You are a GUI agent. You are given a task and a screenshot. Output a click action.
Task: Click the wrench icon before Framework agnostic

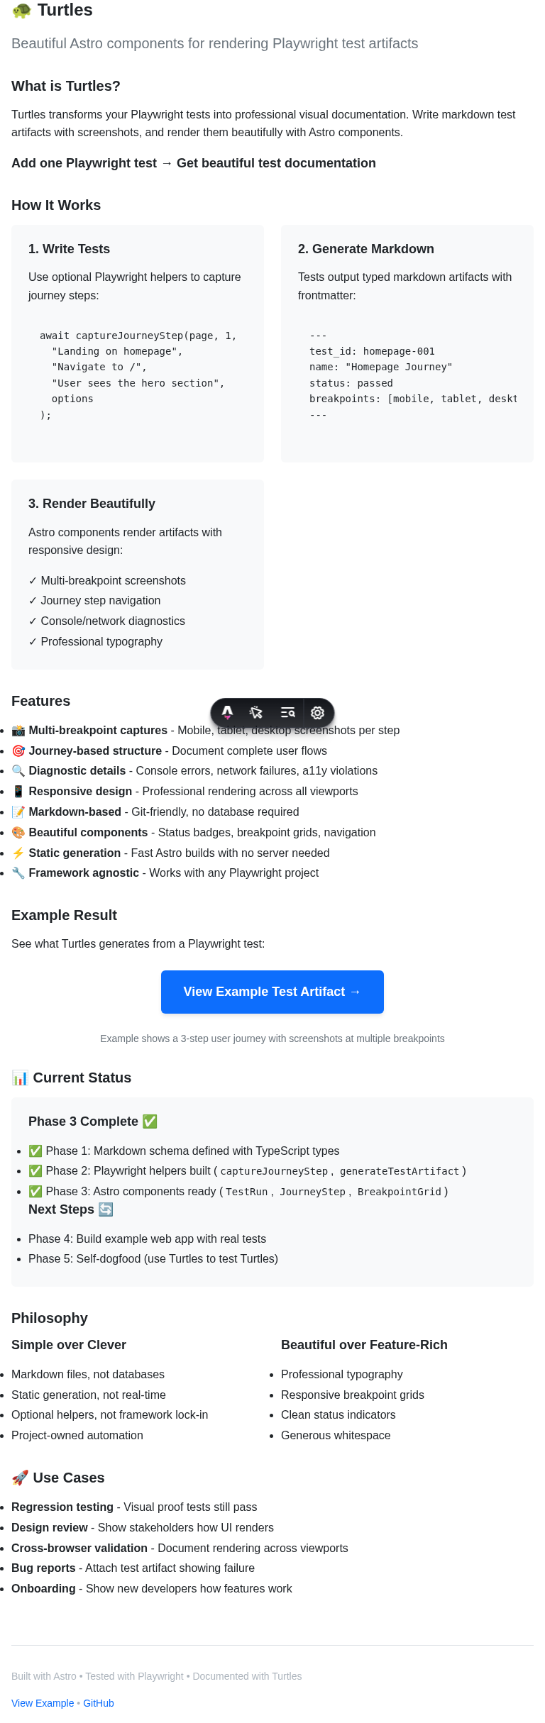pyautogui.click(x=18, y=873)
